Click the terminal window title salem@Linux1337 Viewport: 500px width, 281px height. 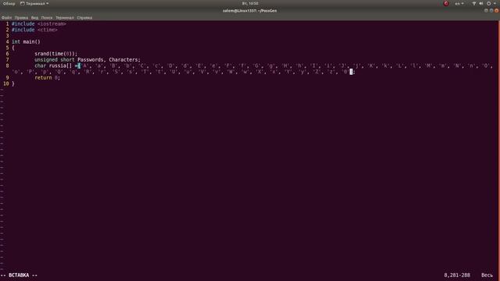pyautogui.click(x=250, y=10)
